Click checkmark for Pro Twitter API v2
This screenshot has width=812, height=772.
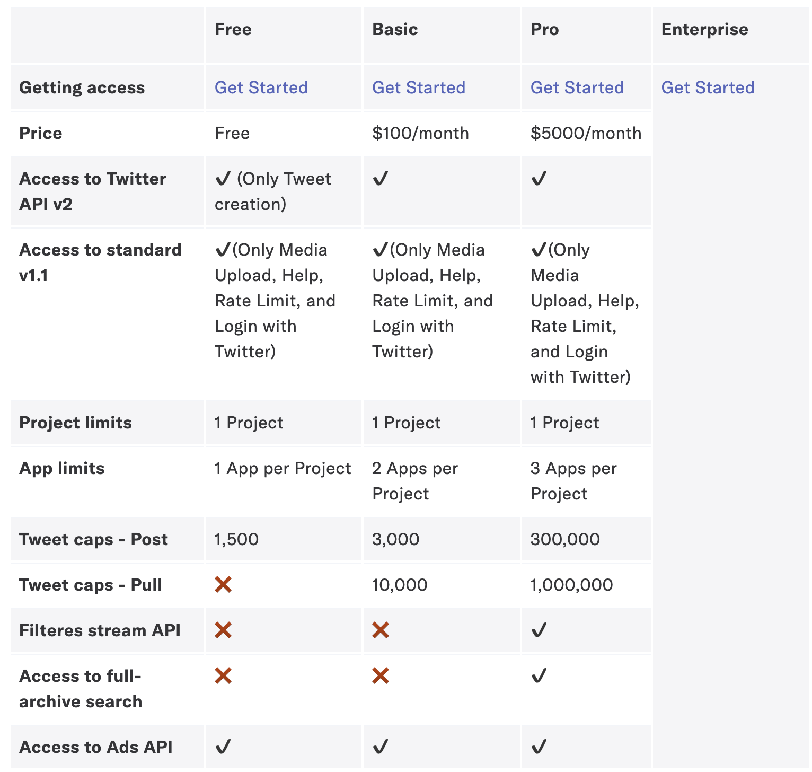[x=539, y=179]
